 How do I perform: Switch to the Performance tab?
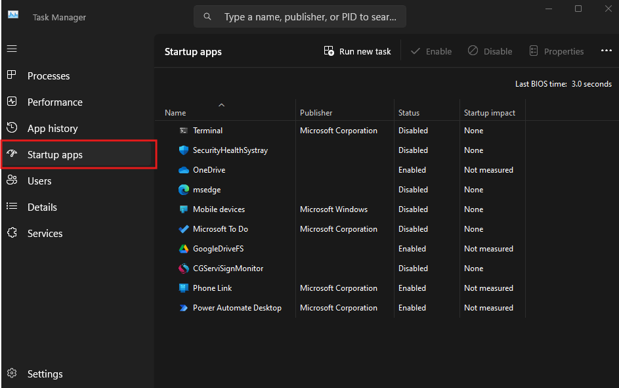[55, 102]
